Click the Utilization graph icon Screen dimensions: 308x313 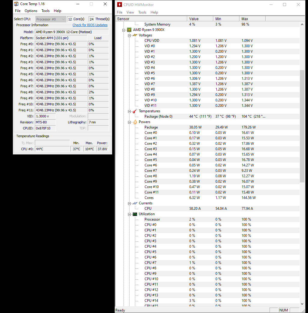[135, 214]
